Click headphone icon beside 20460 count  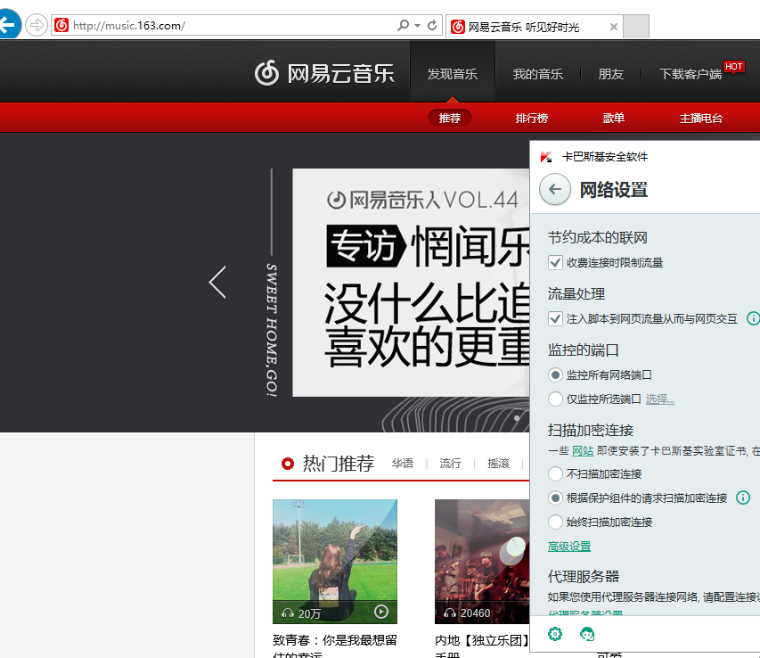pos(450,613)
